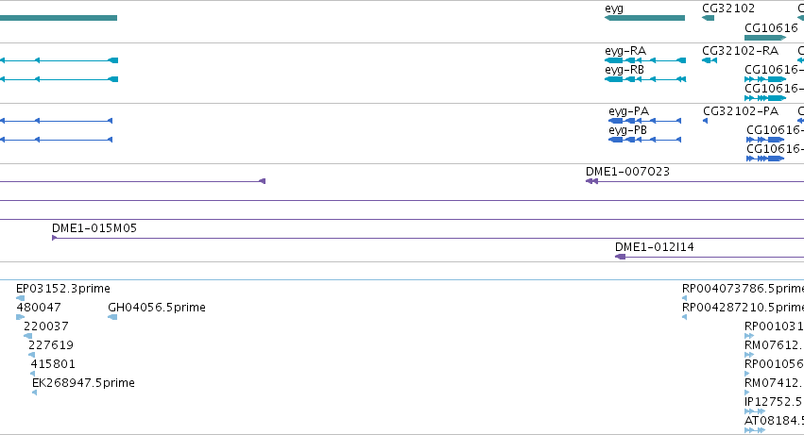This screenshot has width=804, height=435.
Task: Open the eyg-PA protein label
Action: pos(628,111)
